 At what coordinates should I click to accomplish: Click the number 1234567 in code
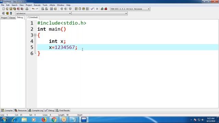[x=65, y=47]
